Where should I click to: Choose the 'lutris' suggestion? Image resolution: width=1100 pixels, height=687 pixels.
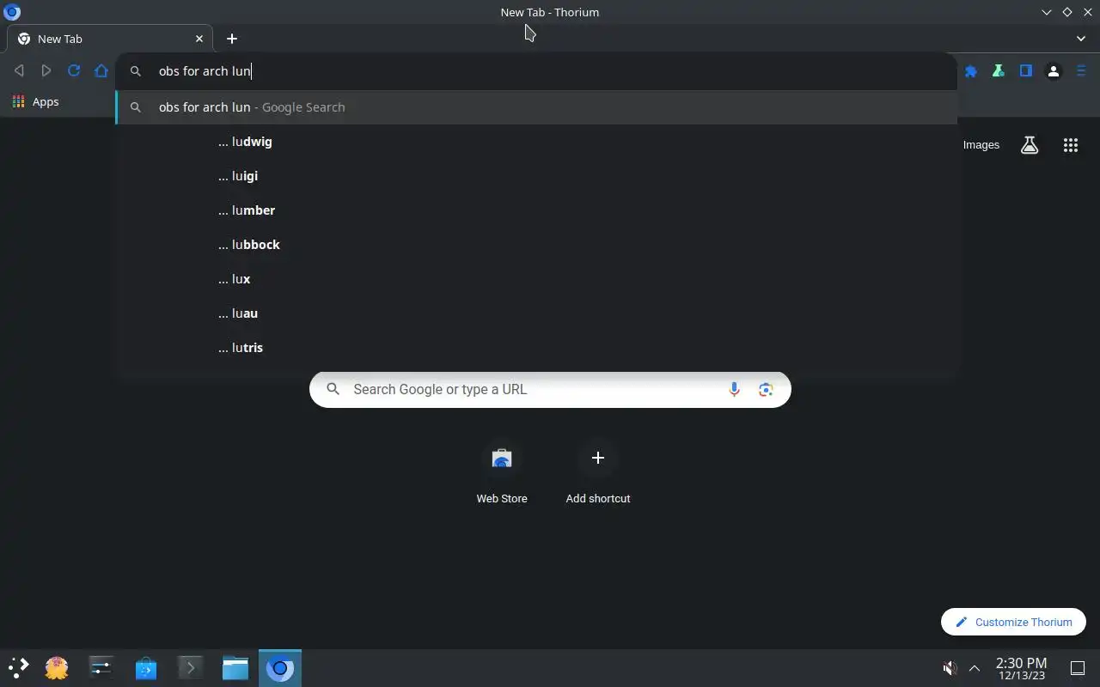point(536,348)
